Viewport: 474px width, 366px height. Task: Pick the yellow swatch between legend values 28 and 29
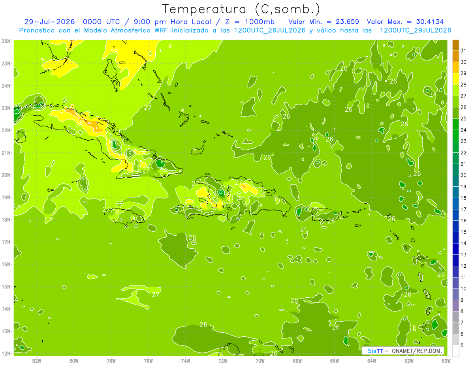(455, 79)
